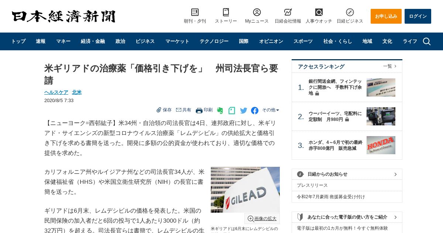Go to トップ navigation tab

coord(18,41)
